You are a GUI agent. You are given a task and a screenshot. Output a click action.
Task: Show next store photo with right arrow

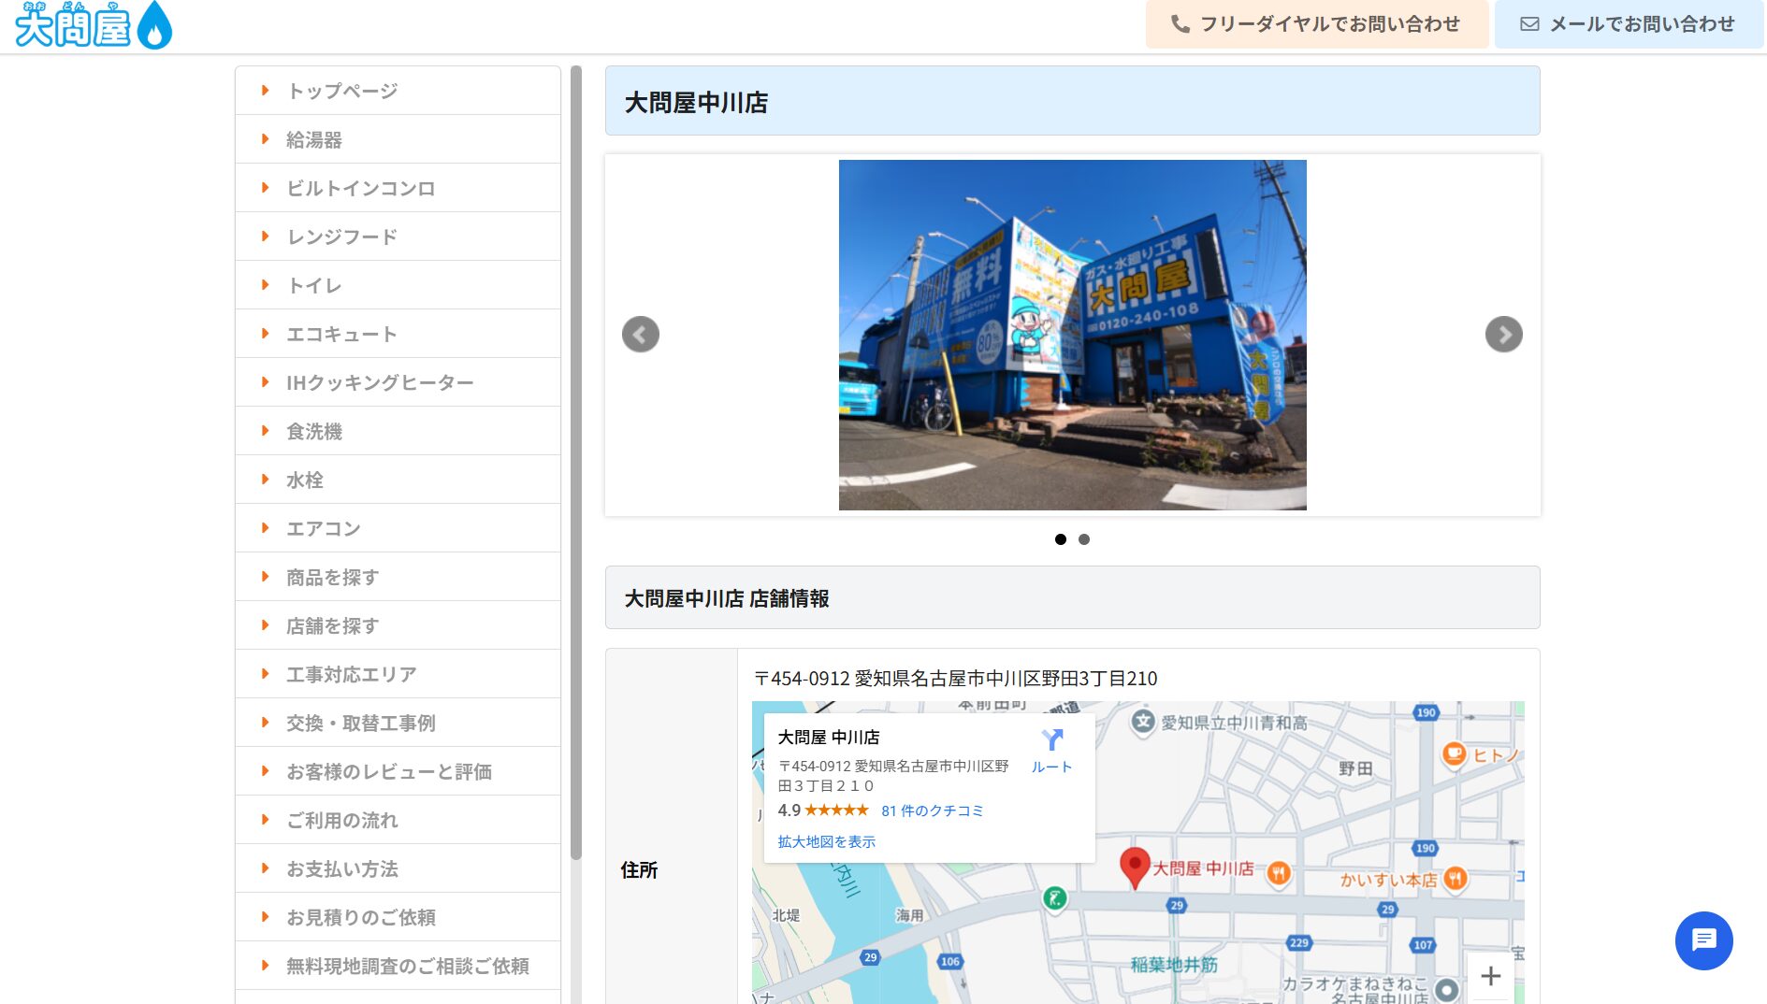(x=1504, y=335)
